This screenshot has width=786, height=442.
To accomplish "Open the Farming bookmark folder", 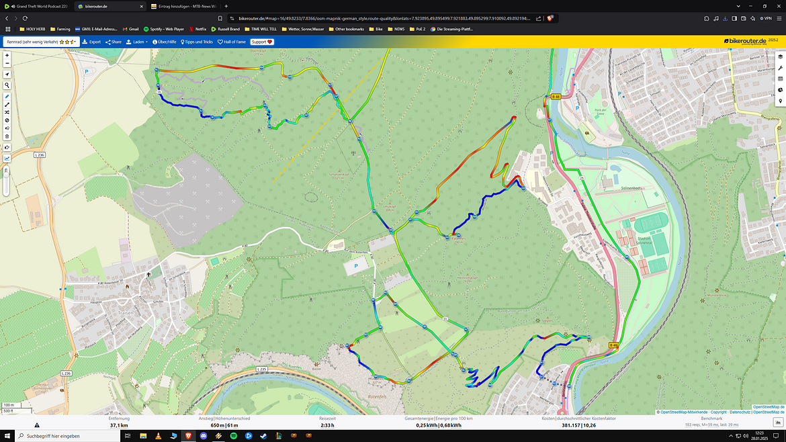I will [60, 29].
